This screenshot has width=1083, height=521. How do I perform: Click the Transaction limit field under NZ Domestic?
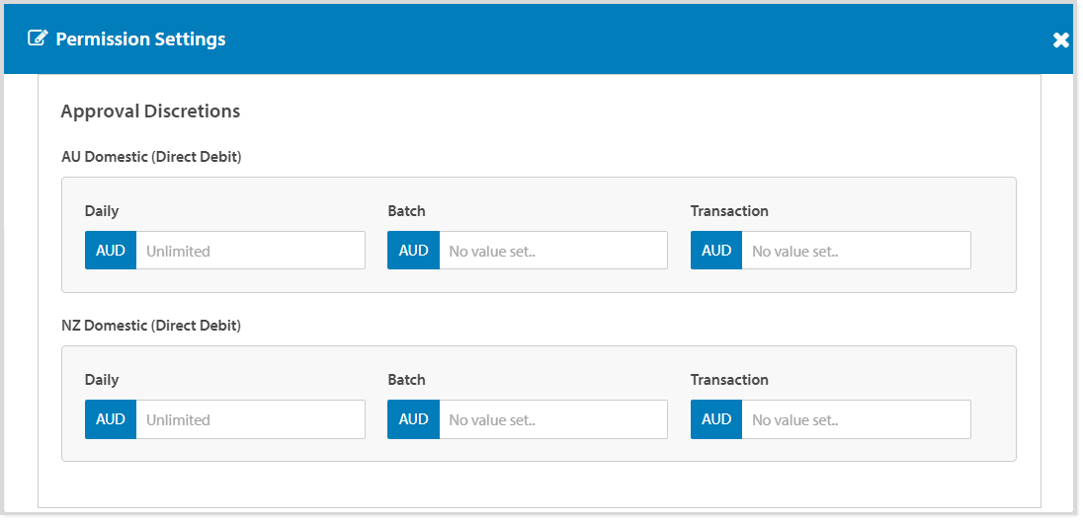pos(856,419)
